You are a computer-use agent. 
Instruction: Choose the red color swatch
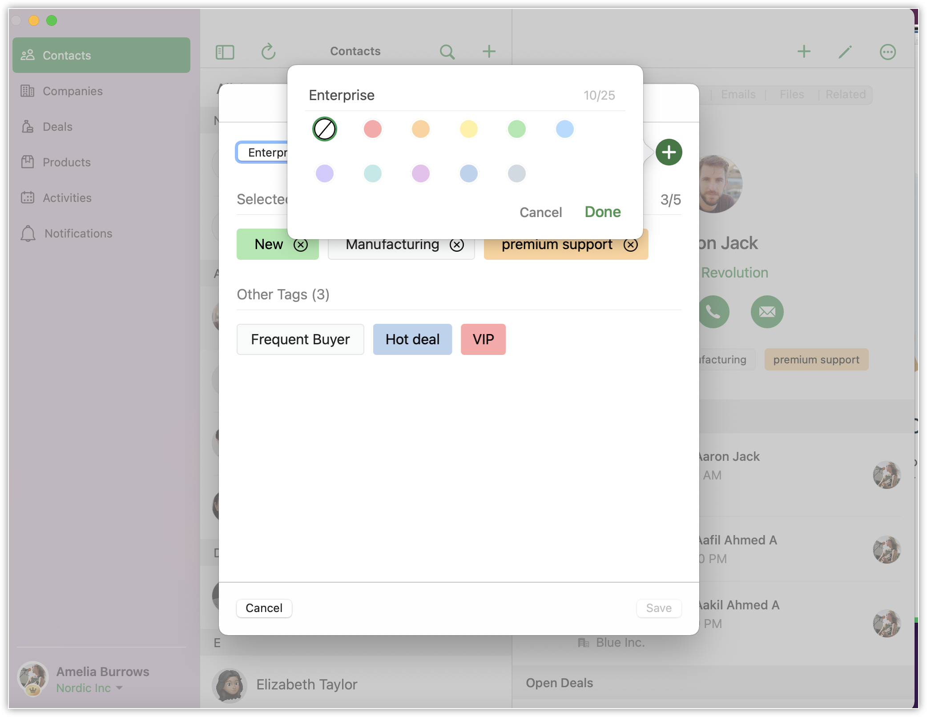(x=373, y=129)
